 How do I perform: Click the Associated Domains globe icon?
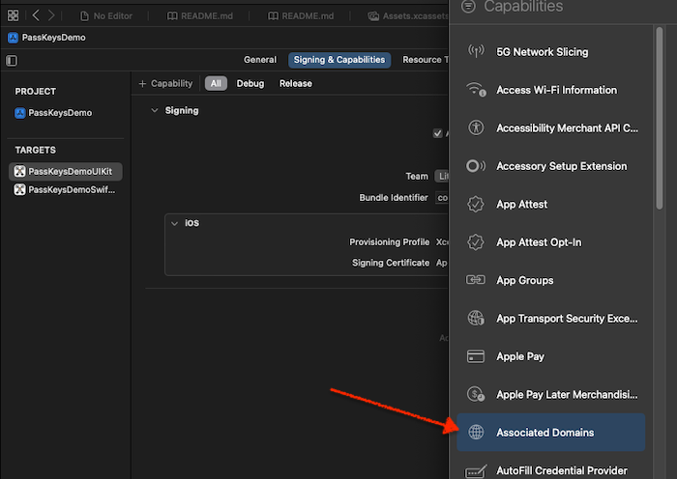(x=475, y=433)
